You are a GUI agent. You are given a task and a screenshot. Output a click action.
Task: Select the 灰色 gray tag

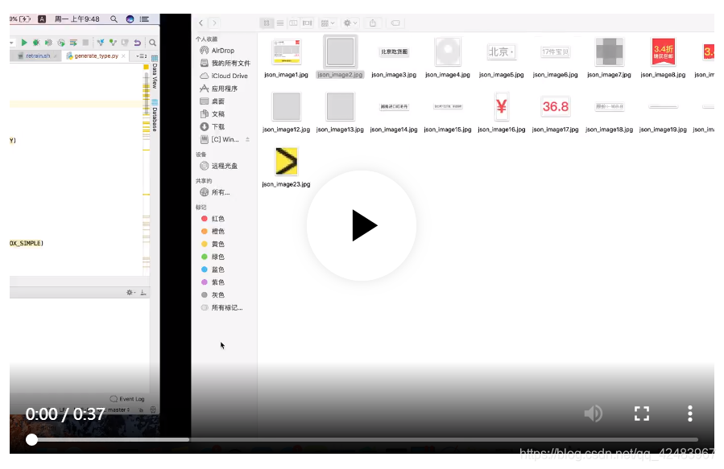pos(213,294)
